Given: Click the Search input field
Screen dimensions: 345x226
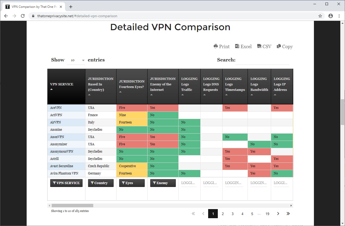Looking at the screenshot, I should 262,60.
